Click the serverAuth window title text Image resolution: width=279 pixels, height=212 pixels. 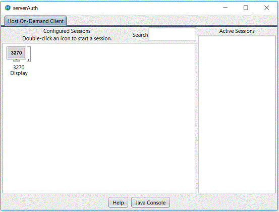tap(25, 8)
